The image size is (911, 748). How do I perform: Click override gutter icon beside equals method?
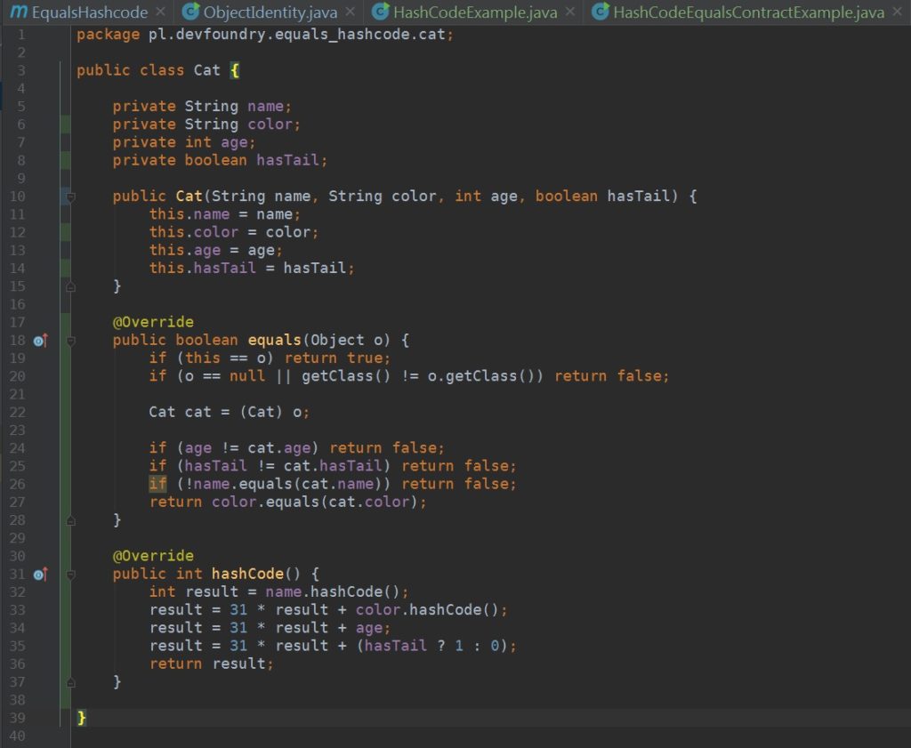pyautogui.click(x=40, y=341)
